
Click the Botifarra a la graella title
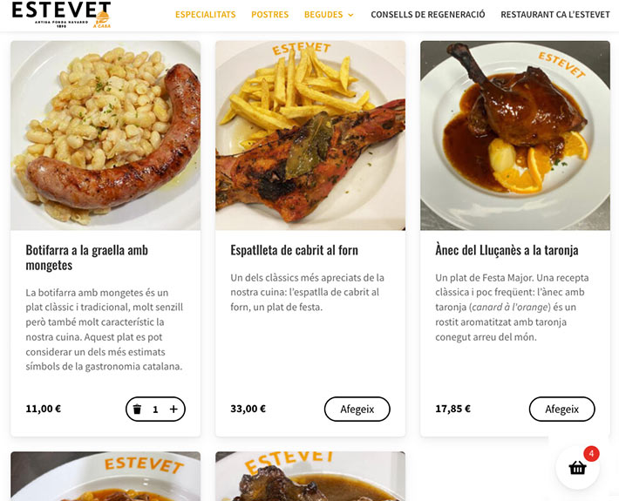(87, 258)
